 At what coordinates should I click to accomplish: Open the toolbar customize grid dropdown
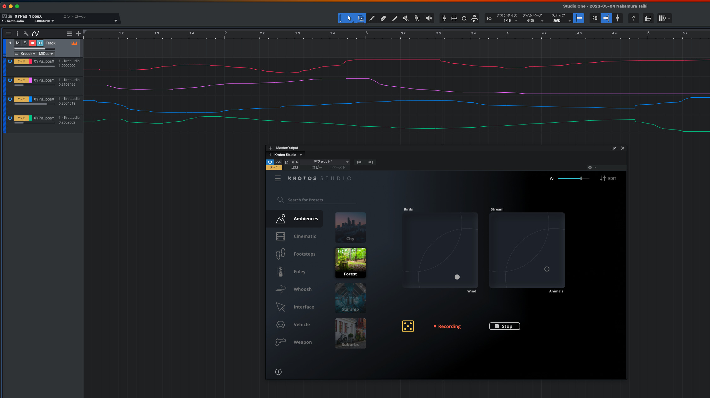(x=664, y=18)
